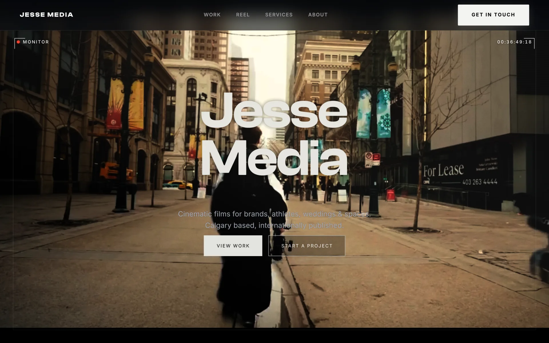The height and width of the screenshot is (343, 549).
Task: Open the Reel nav link
Action: coord(243,15)
